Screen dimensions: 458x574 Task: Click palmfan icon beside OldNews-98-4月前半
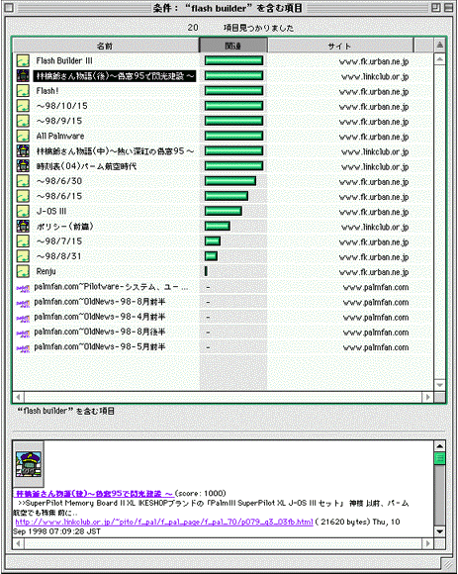point(23,319)
